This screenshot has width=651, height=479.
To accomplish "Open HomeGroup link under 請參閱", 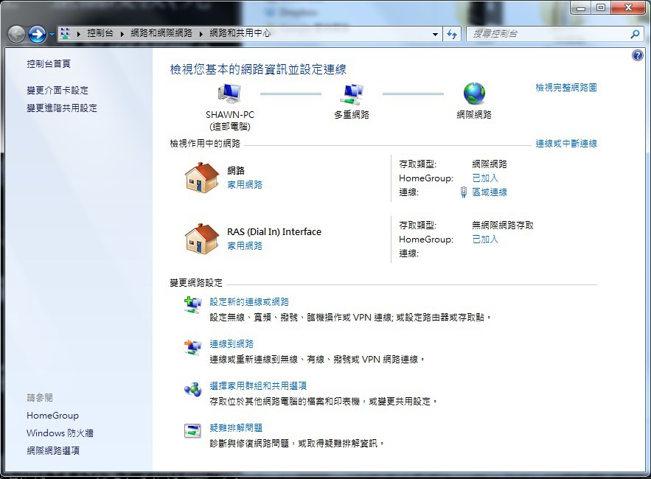I will point(53,416).
